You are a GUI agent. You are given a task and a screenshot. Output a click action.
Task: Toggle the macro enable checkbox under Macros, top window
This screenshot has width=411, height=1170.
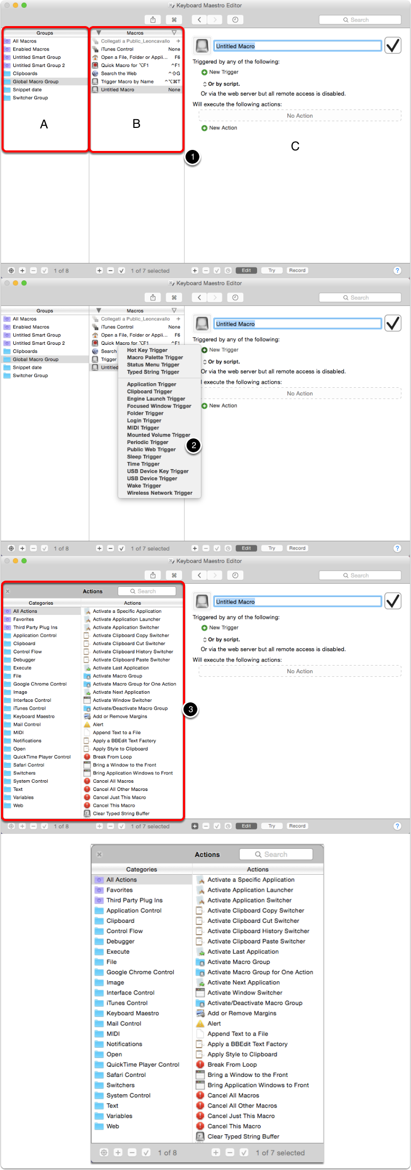122,271
